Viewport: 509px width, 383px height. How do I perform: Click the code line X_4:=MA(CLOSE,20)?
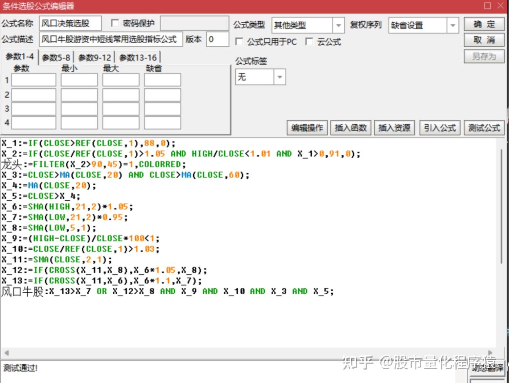pyautogui.click(x=49, y=186)
